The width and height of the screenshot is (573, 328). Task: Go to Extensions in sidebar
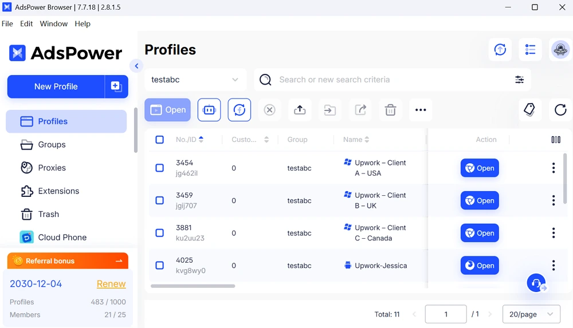coord(66,191)
